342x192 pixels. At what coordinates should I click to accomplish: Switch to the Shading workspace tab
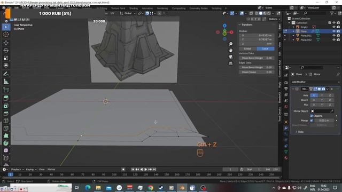click(x=133, y=9)
